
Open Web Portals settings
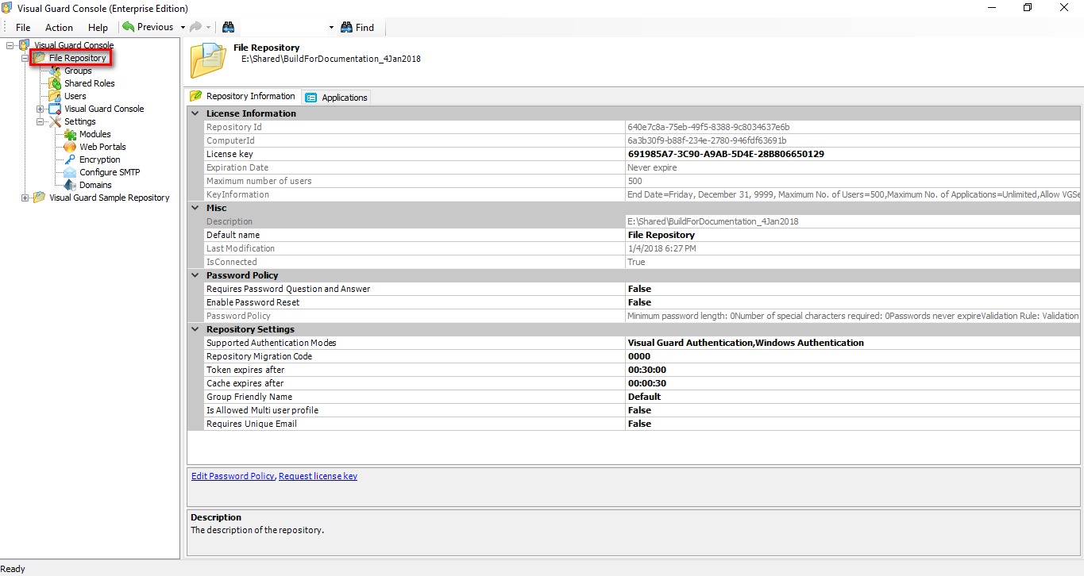(x=68, y=147)
